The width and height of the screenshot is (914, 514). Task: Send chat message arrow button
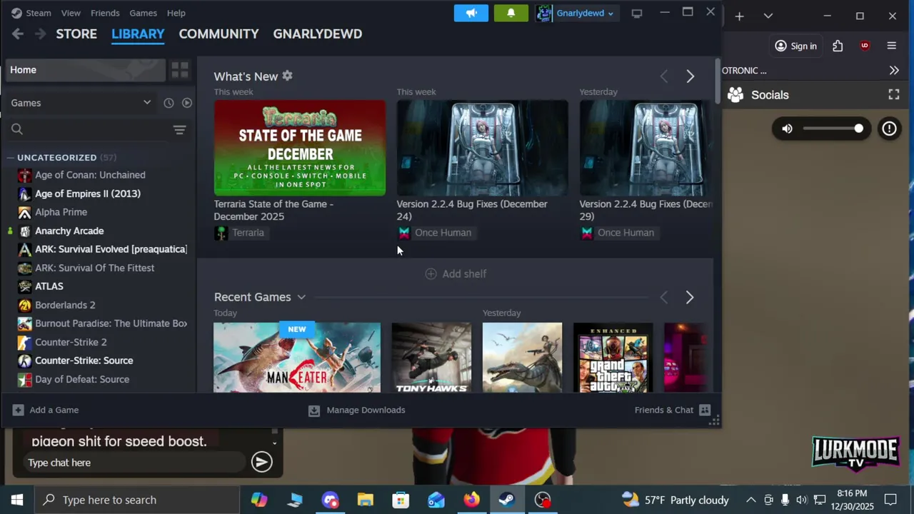[x=261, y=462]
